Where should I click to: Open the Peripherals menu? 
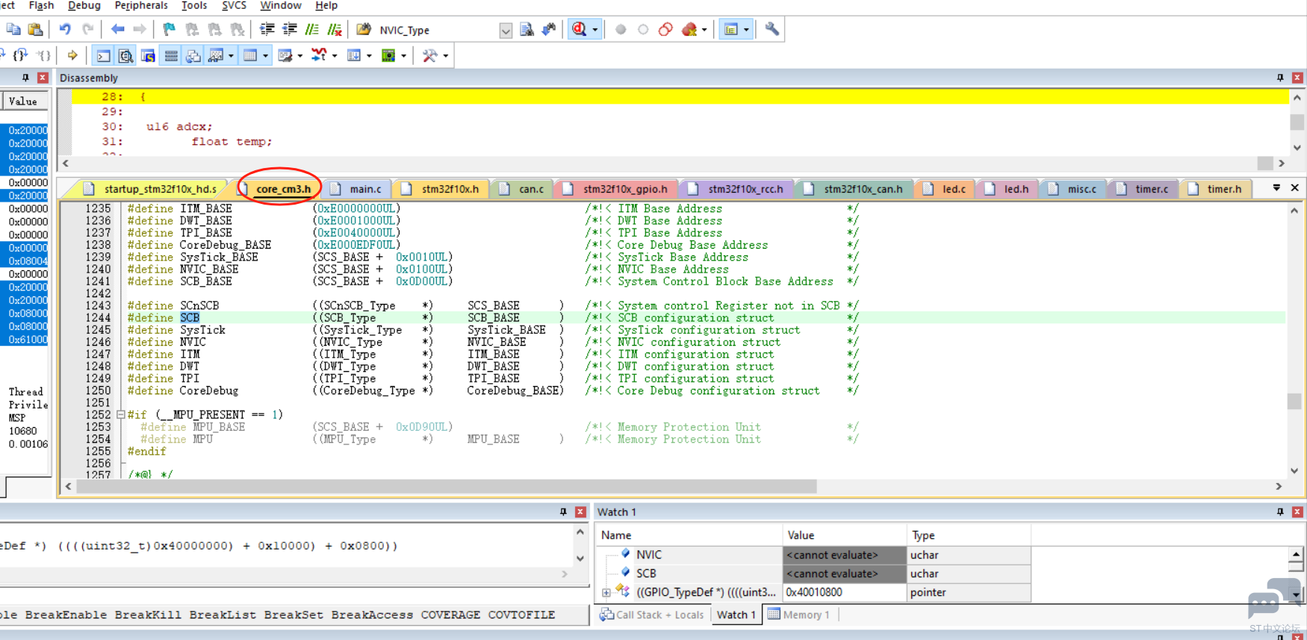pos(141,5)
